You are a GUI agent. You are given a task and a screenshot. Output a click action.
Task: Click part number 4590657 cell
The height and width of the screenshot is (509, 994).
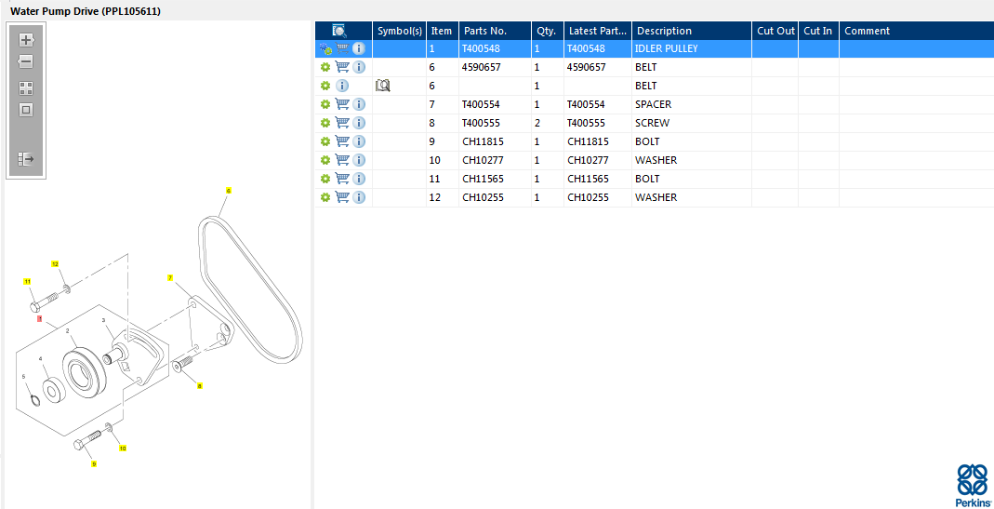point(495,67)
